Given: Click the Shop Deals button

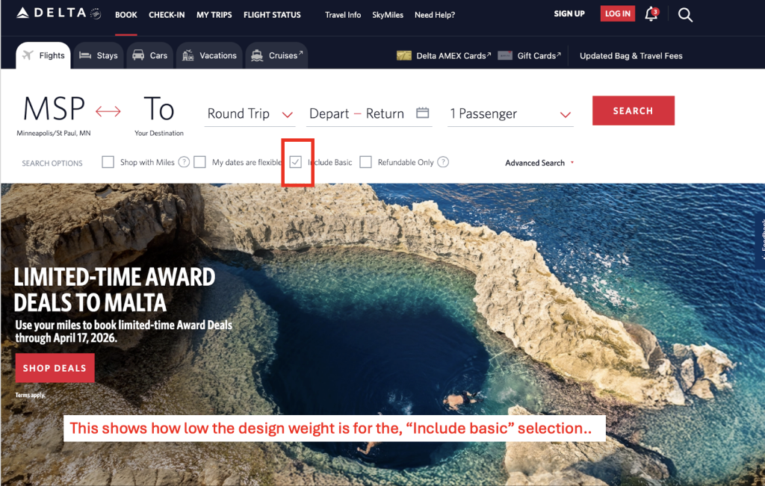Looking at the screenshot, I should (x=55, y=368).
